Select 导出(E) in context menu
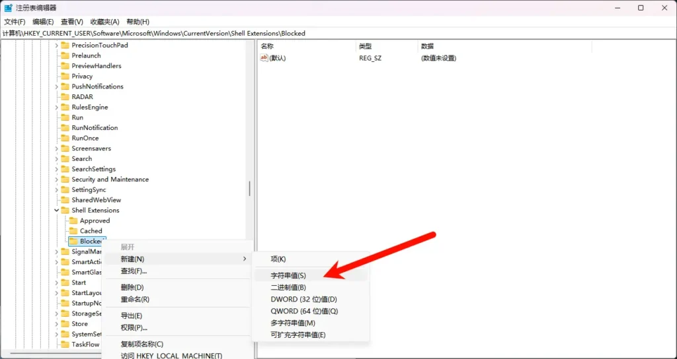The image size is (677, 359). pyautogui.click(x=178, y=316)
